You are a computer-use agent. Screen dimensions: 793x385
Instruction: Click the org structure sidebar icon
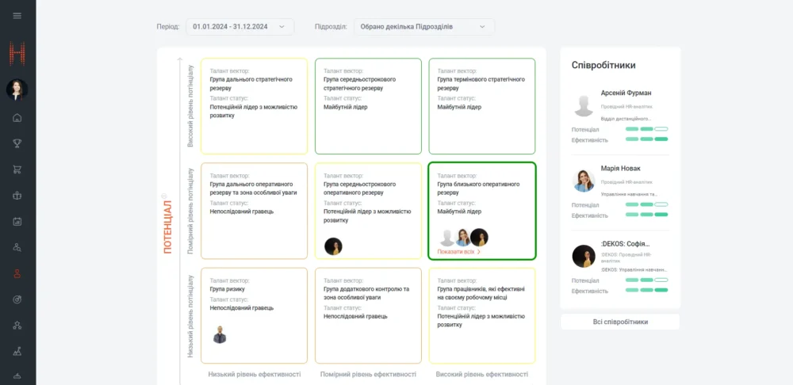(17, 325)
